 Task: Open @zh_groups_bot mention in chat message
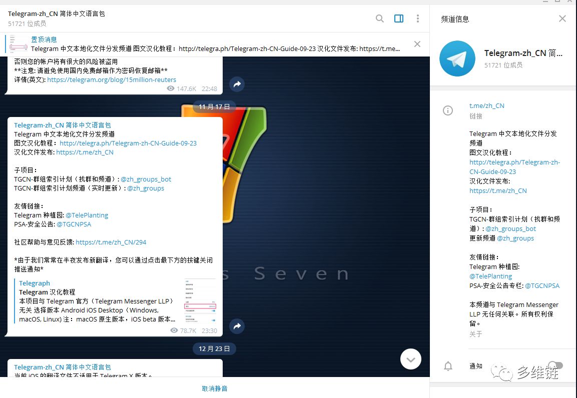pyautogui.click(x=146, y=179)
